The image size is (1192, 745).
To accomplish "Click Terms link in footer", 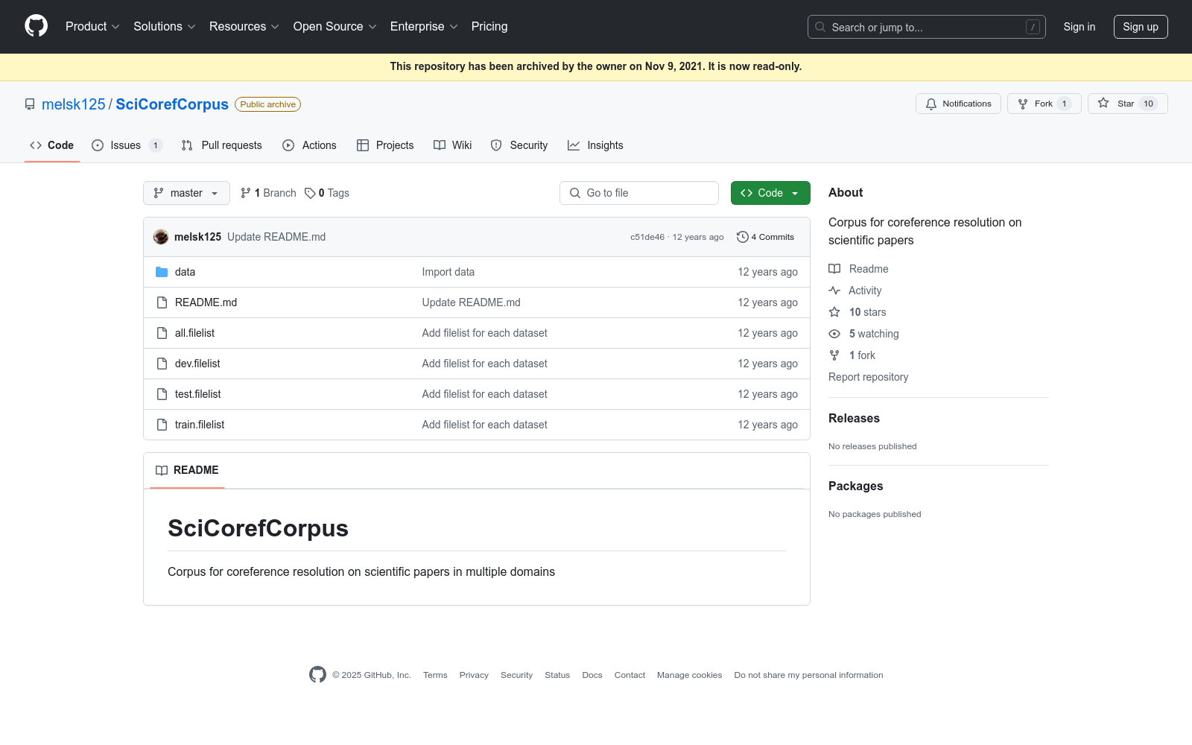I will (x=435, y=675).
